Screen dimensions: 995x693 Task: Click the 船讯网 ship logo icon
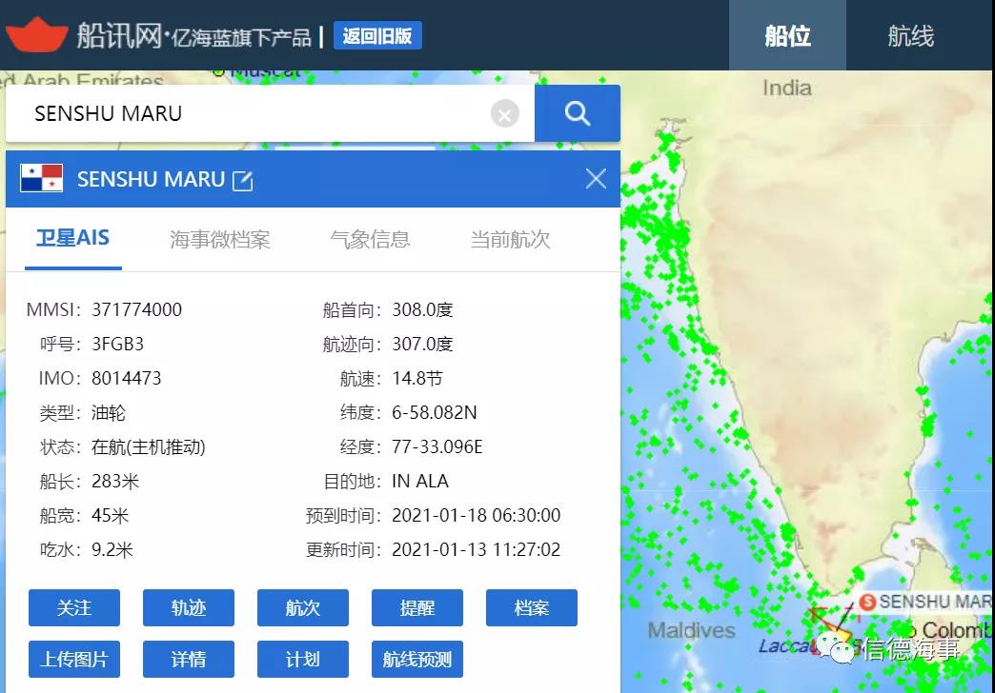[x=38, y=33]
